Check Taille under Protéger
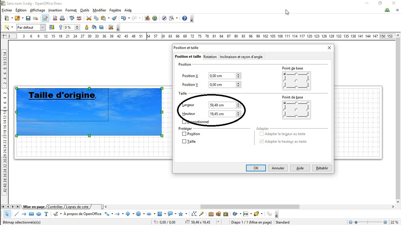401x225 pixels. pos(184,141)
